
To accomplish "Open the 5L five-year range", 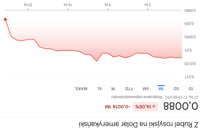I will tap(99, 88).
